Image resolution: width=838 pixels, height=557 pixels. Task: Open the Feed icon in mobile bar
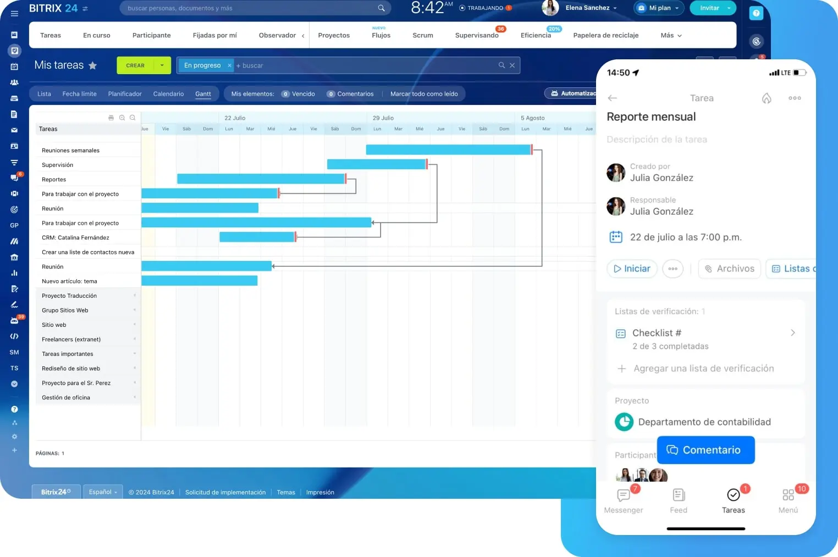point(679,495)
